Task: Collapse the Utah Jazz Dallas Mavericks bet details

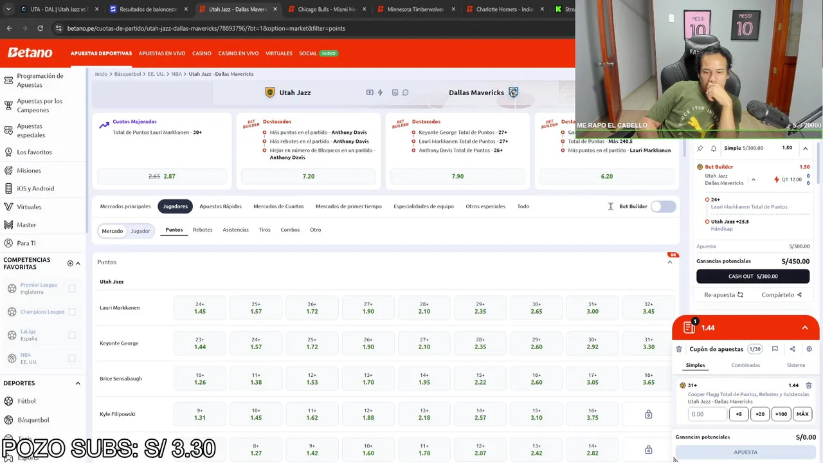Action: (x=754, y=179)
